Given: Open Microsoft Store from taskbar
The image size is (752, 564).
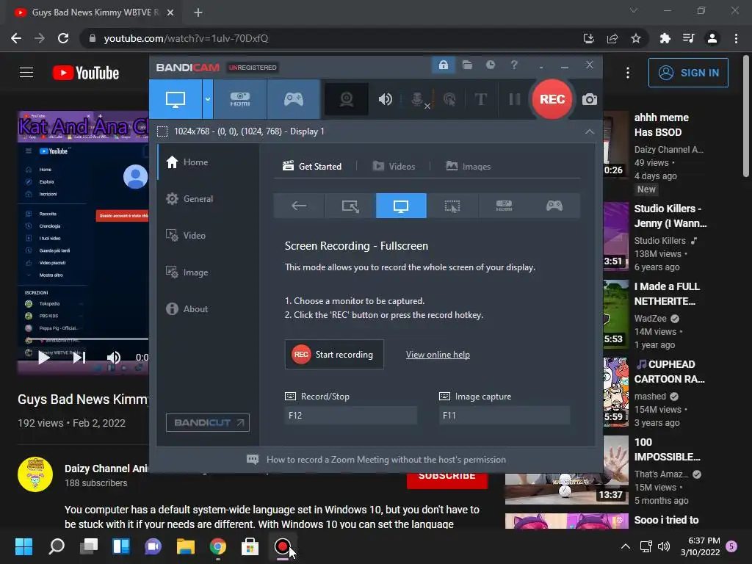Looking at the screenshot, I should [x=250, y=546].
